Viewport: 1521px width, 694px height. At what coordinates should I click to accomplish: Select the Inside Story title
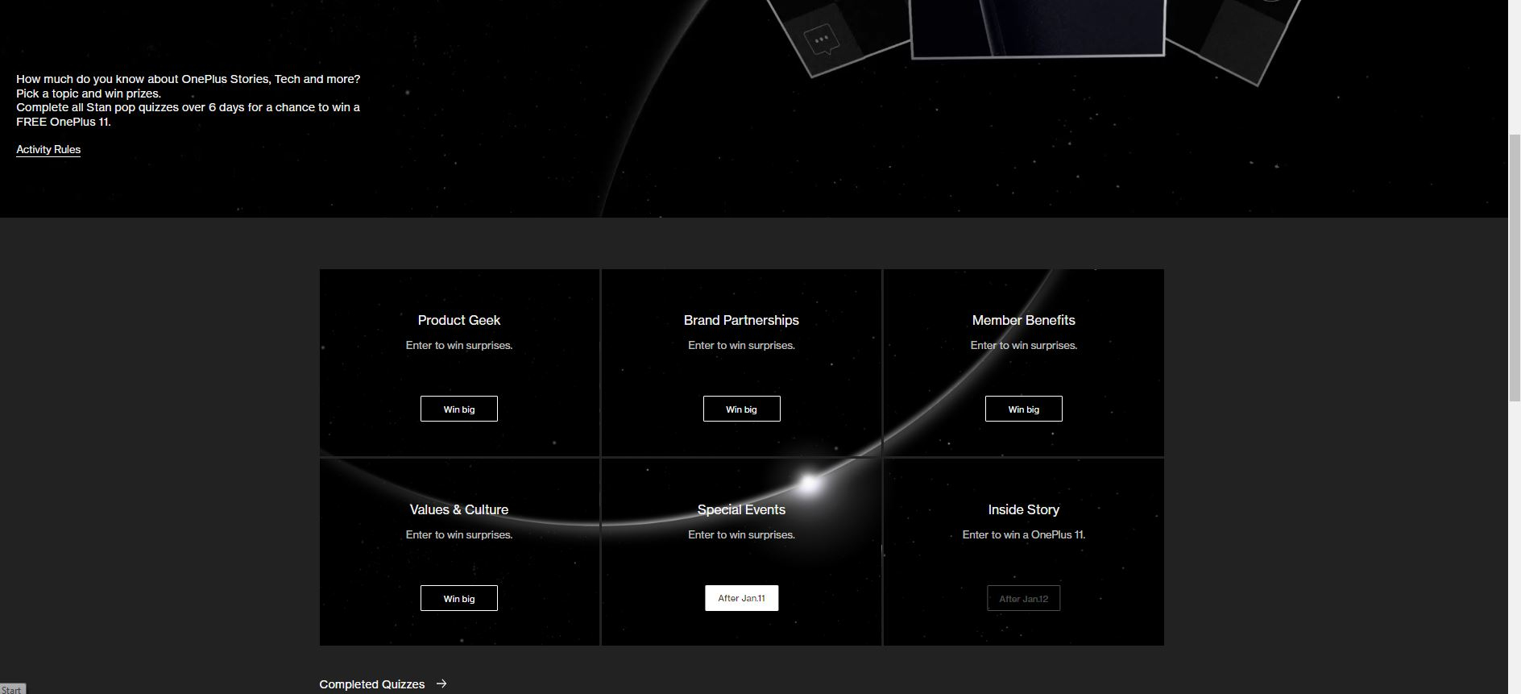[x=1024, y=509]
